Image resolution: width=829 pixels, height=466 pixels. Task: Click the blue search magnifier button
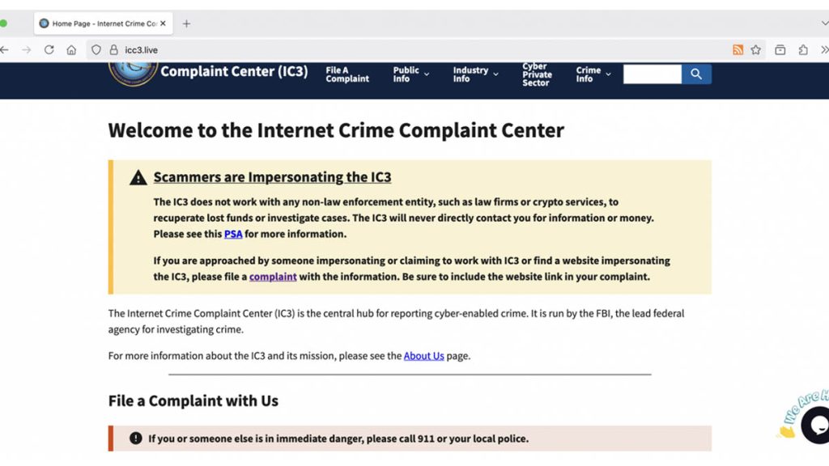[696, 74]
